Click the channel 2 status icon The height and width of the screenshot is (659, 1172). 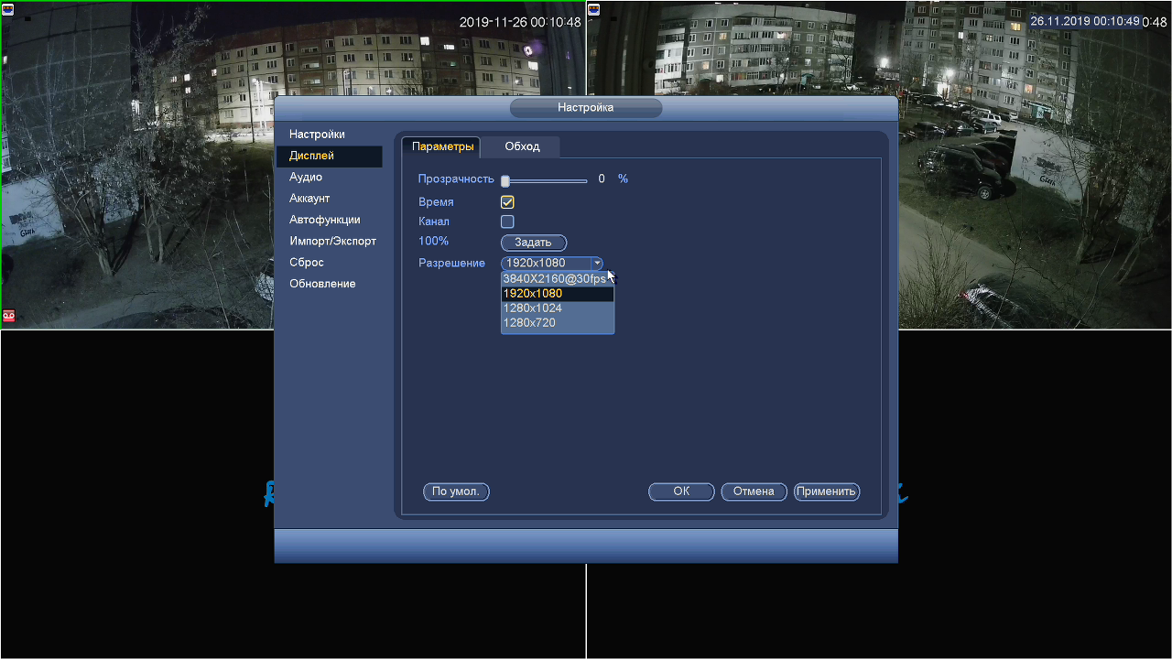coord(594,9)
